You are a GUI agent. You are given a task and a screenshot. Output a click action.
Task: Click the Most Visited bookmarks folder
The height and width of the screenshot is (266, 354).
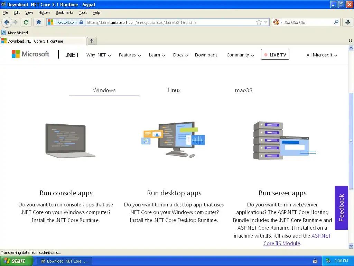tap(15, 33)
